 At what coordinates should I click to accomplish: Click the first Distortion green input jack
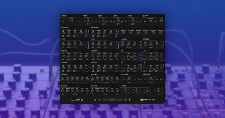[x=63, y=36]
